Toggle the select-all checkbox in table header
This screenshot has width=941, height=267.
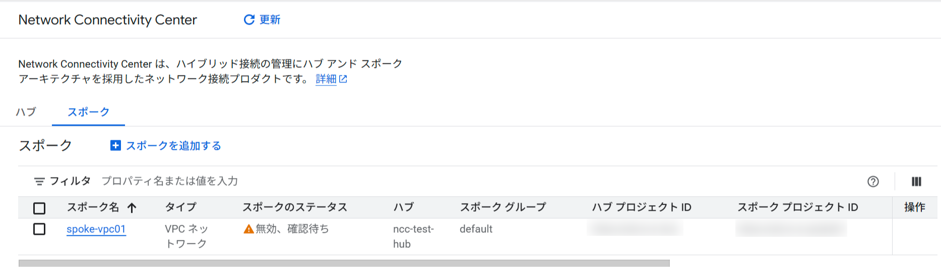[39, 208]
